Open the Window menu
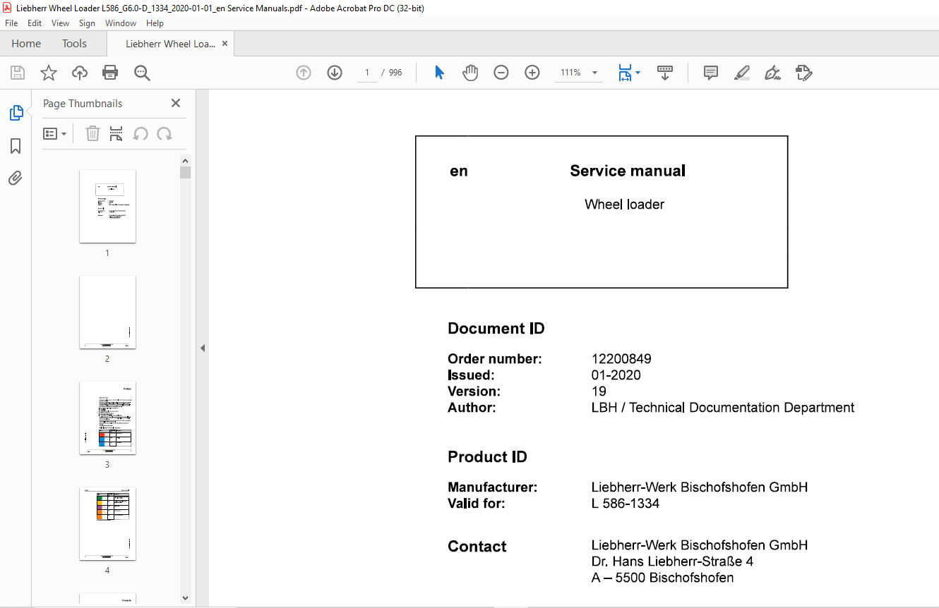 click(x=121, y=23)
